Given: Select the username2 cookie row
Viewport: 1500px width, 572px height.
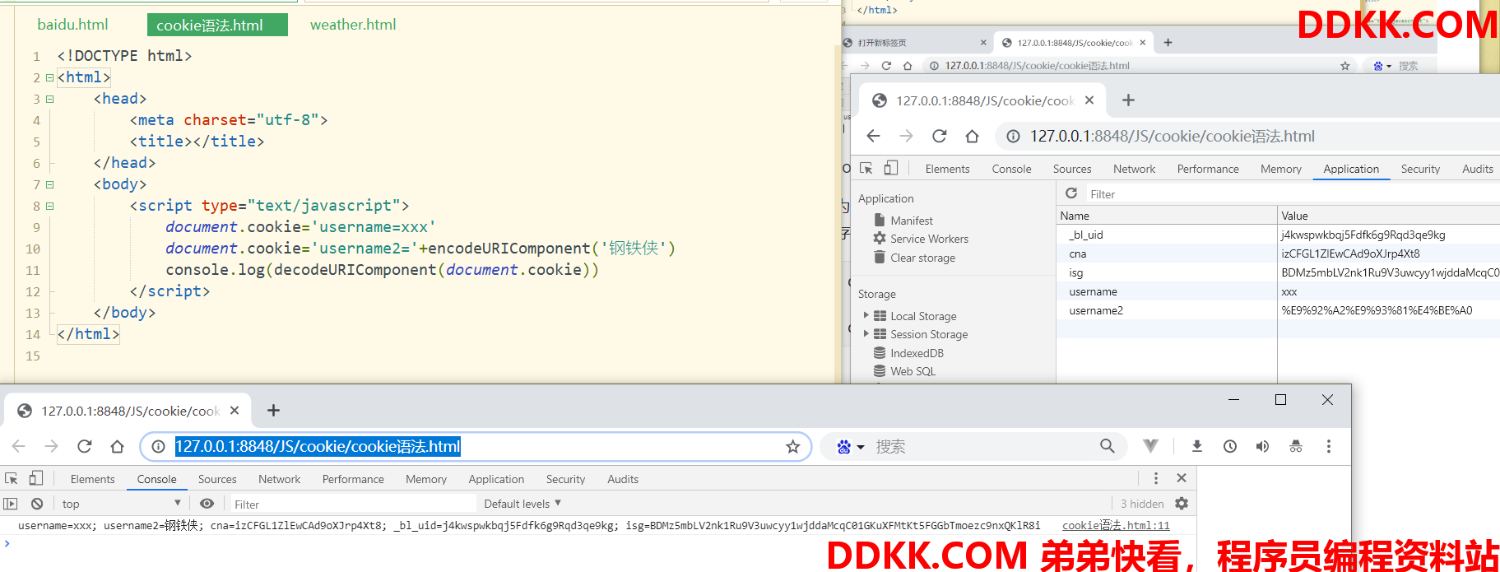Looking at the screenshot, I should 1278,310.
